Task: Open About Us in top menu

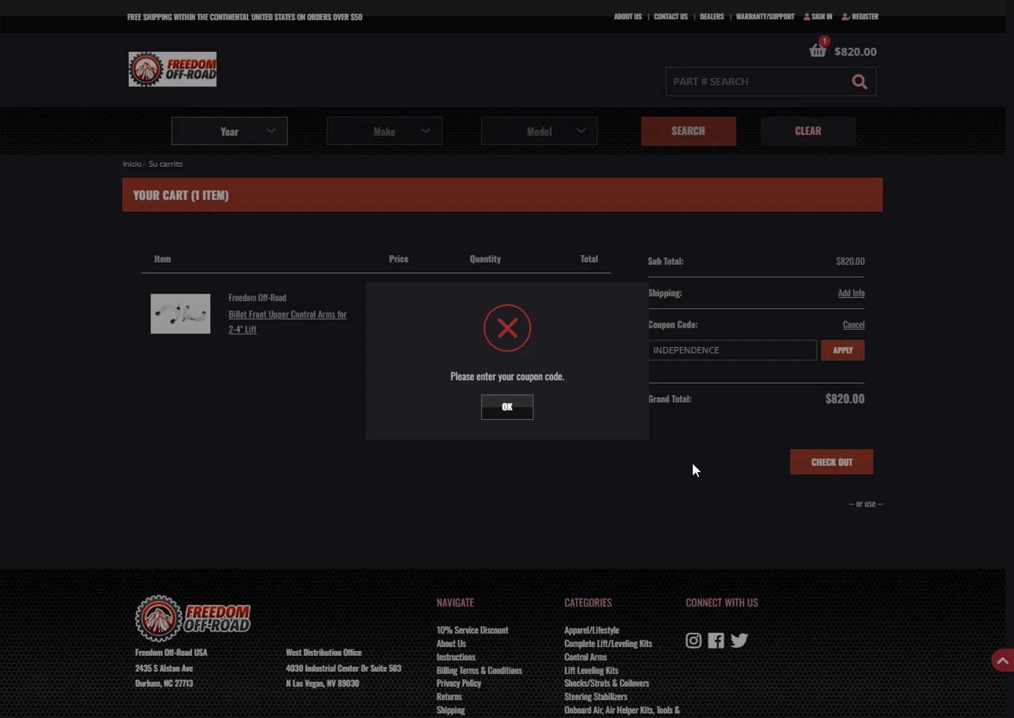Action: pyautogui.click(x=627, y=17)
